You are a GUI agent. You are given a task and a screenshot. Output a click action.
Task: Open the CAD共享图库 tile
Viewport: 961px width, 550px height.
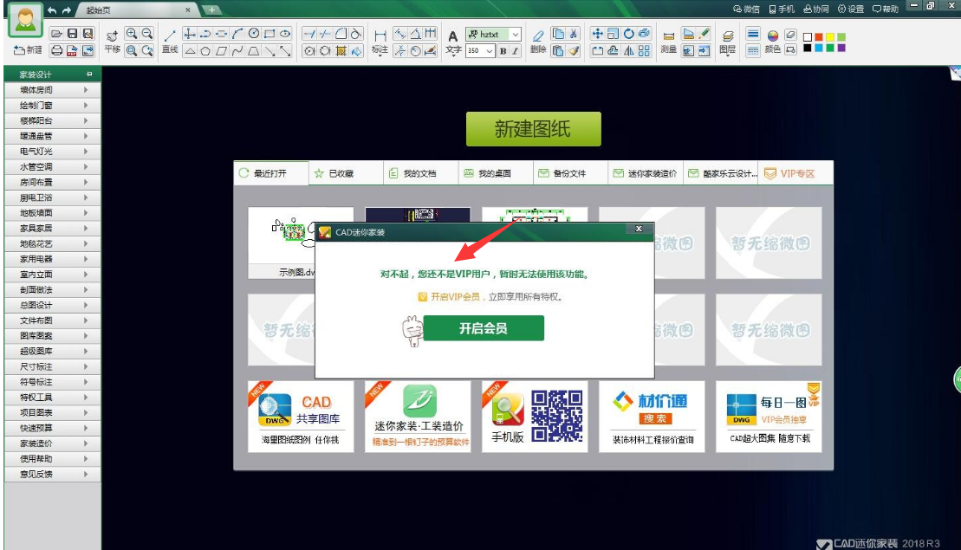click(301, 417)
